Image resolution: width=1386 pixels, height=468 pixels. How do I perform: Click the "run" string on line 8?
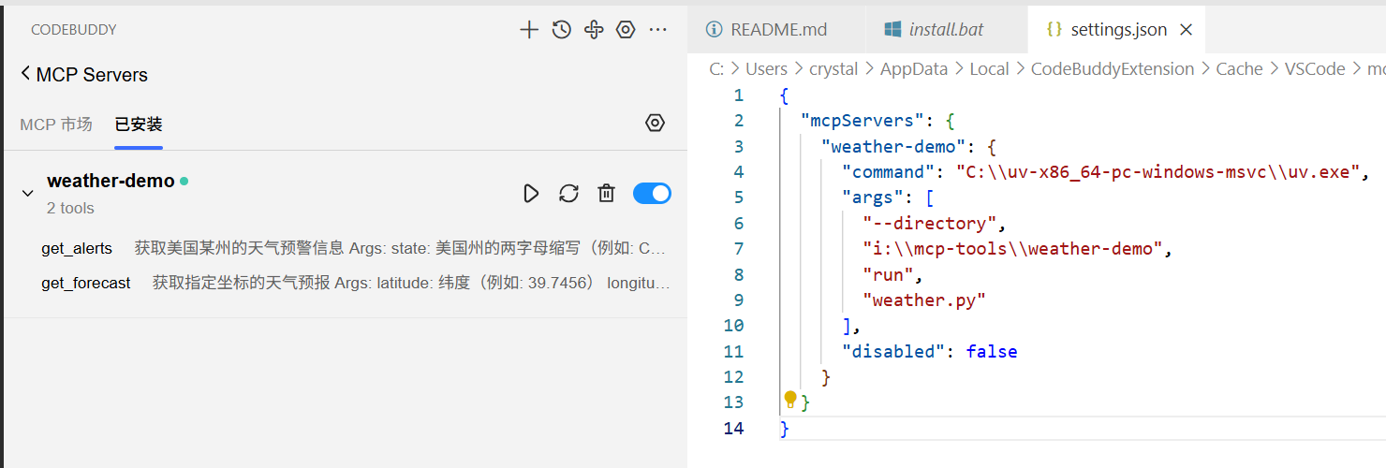(x=888, y=274)
